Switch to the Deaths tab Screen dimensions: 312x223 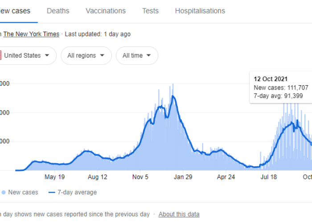58,11
